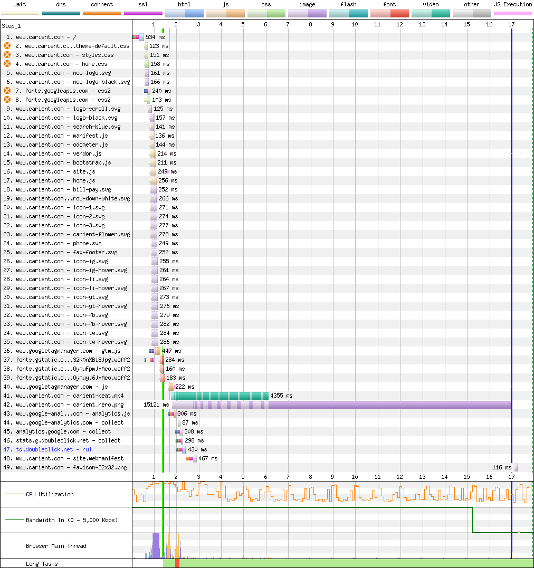This screenshot has width=534, height=568.
Task: Click the 'video' legend color bar
Action: [x=431, y=13]
